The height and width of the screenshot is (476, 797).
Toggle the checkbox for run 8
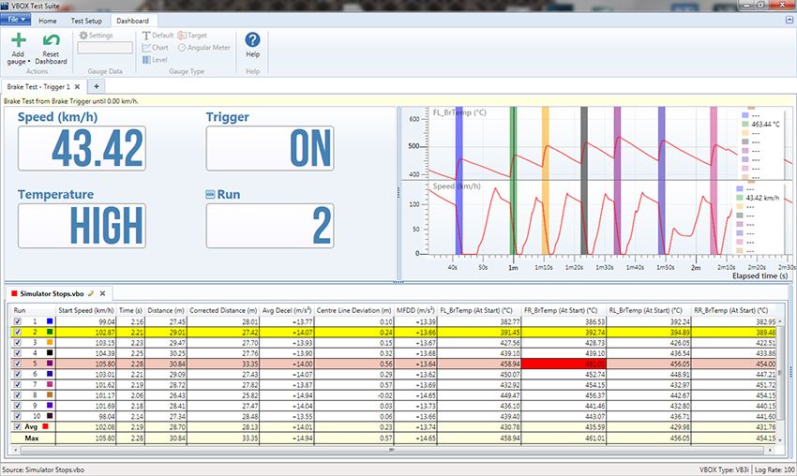[x=18, y=394]
